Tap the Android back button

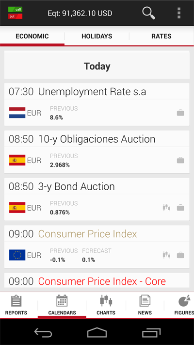point(43,332)
